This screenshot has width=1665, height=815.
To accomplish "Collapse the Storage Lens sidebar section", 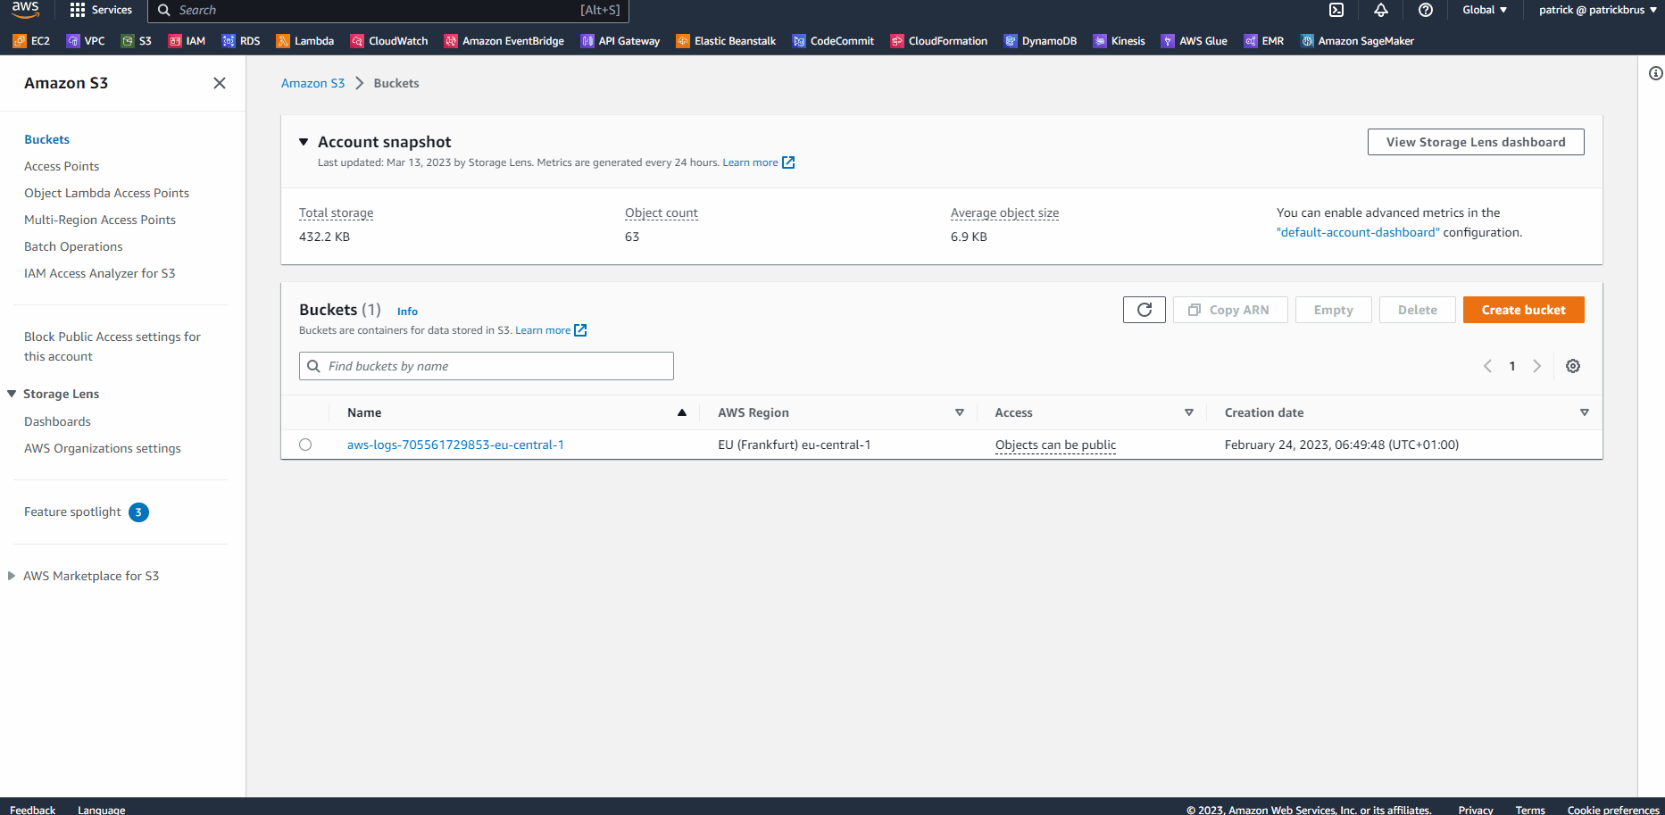I will click(12, 394).
